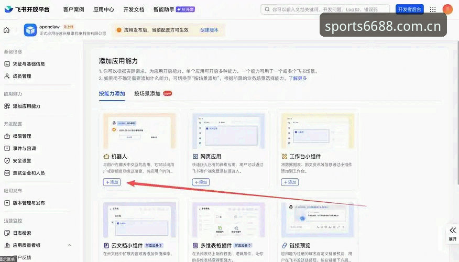Click the 多维表格插件 card preview image
This screenshot has width=459, height=262.
[x=228, y=220]
